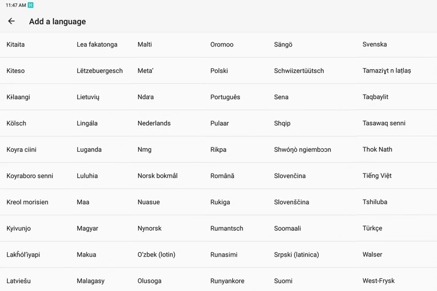The height and width of the screenshot is (291, 437).
Task: Choose Suomi language
Action: click(283, 281)
